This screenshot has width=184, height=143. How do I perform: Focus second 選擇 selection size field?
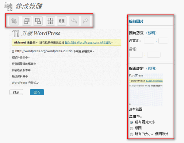click(154, 55)
